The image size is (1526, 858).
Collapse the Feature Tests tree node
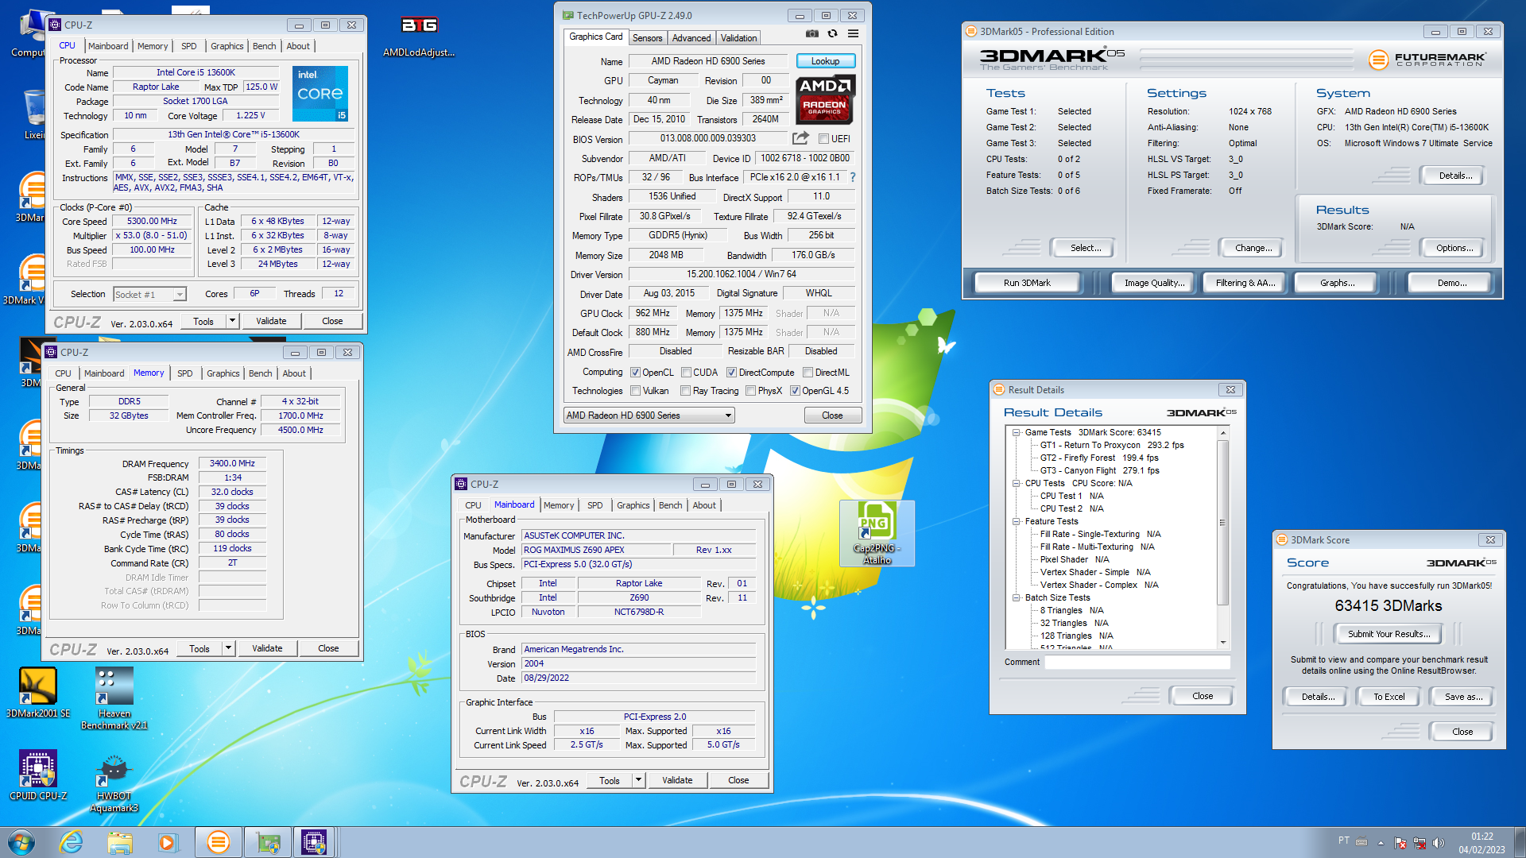1016,522
